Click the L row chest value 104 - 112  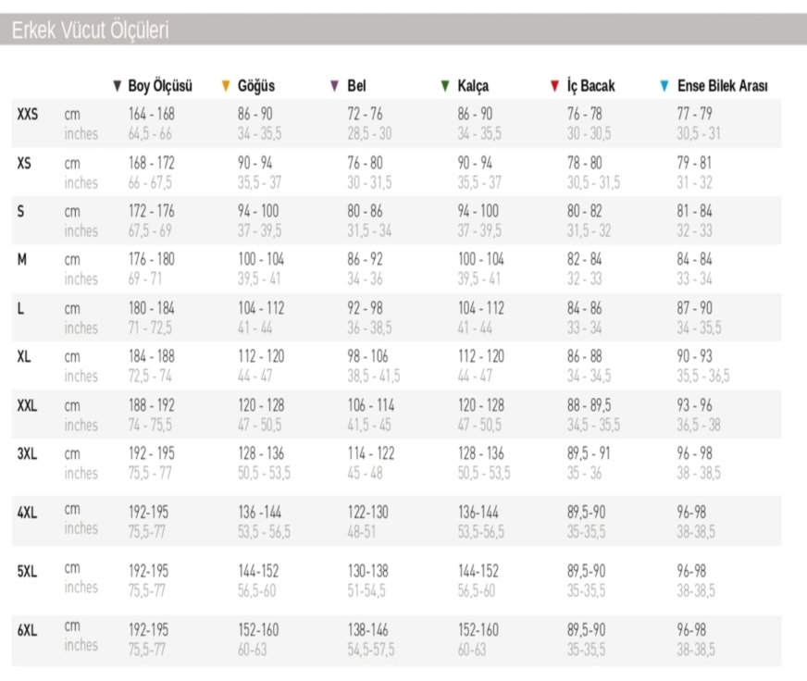pyautogui.click(x=261, y=308)
